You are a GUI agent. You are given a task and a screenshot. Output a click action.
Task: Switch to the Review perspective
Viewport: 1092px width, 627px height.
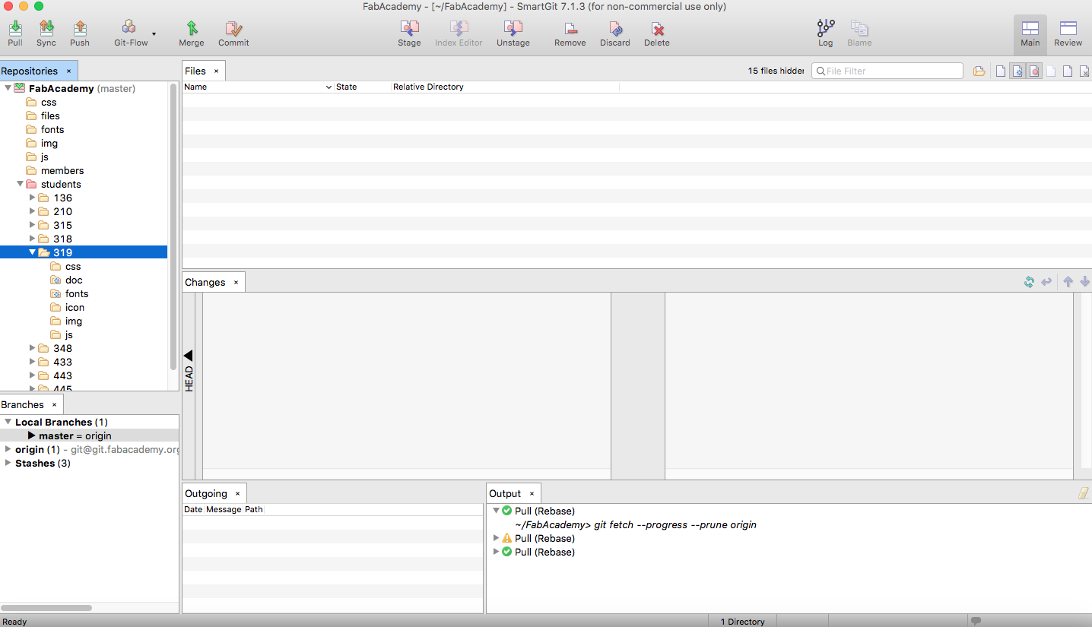pyautogui.click(x=1068, y=34)
